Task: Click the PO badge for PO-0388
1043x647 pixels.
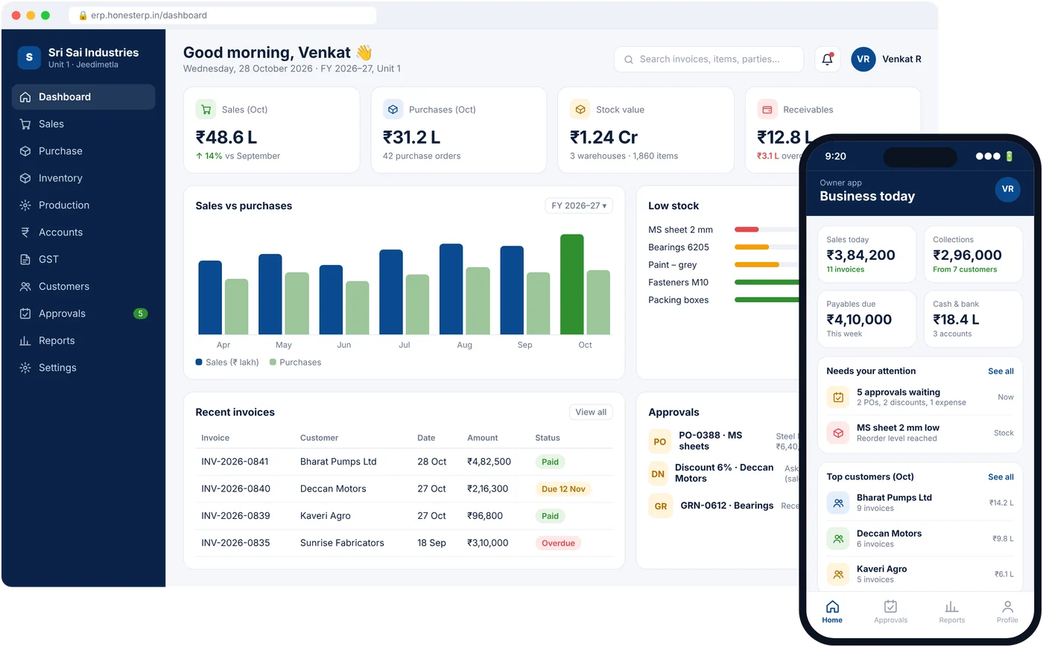Action: (660, 442)
